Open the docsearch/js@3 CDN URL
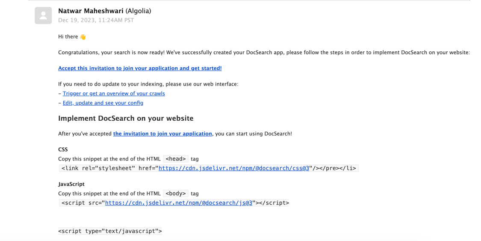This screenshot has width=481, height=241. [179, 203]
